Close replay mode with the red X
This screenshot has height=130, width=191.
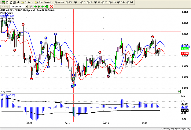(x=52, y=7)
